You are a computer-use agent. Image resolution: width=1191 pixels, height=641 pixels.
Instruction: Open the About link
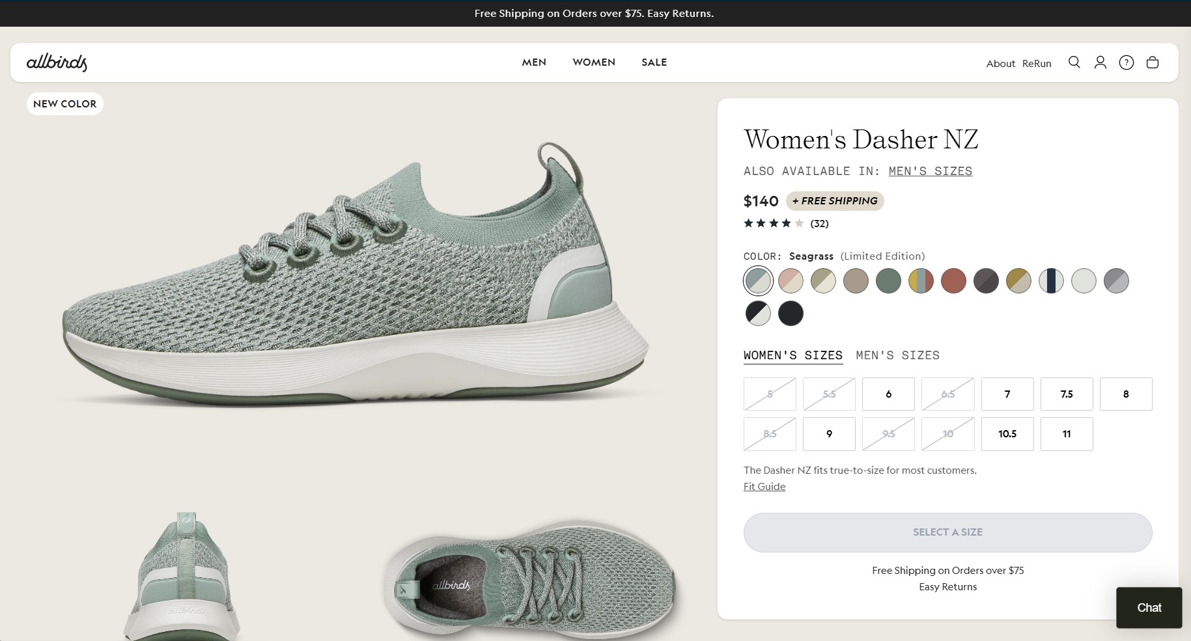1001,63
